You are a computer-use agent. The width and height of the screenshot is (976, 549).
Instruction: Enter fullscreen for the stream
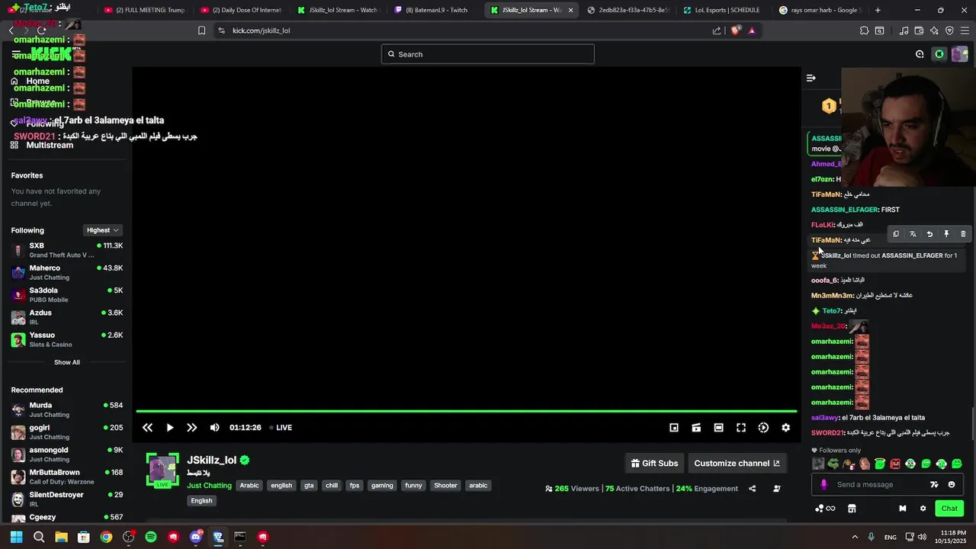click(x=741, y=428)
